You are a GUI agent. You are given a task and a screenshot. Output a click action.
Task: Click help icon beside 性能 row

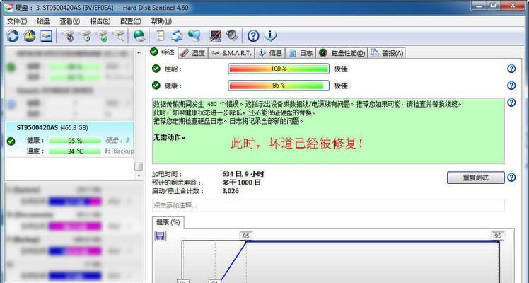pyautogui.click(x=511, y=69)
